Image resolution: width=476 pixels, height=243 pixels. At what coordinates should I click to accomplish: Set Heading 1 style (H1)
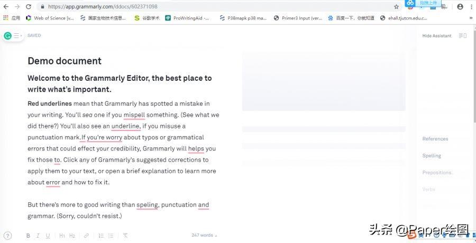(x=62, y=236)
